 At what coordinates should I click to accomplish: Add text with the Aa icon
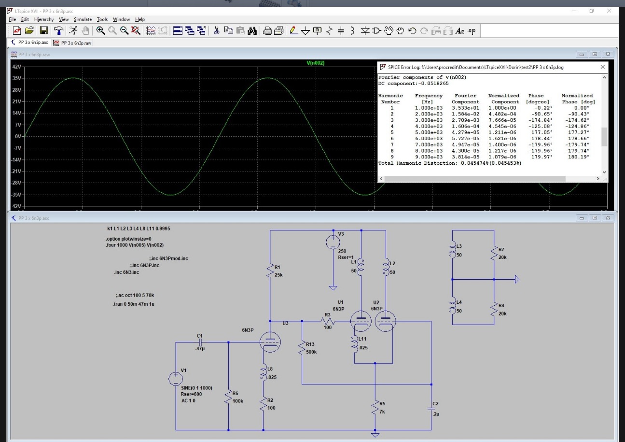coord(459,31)
